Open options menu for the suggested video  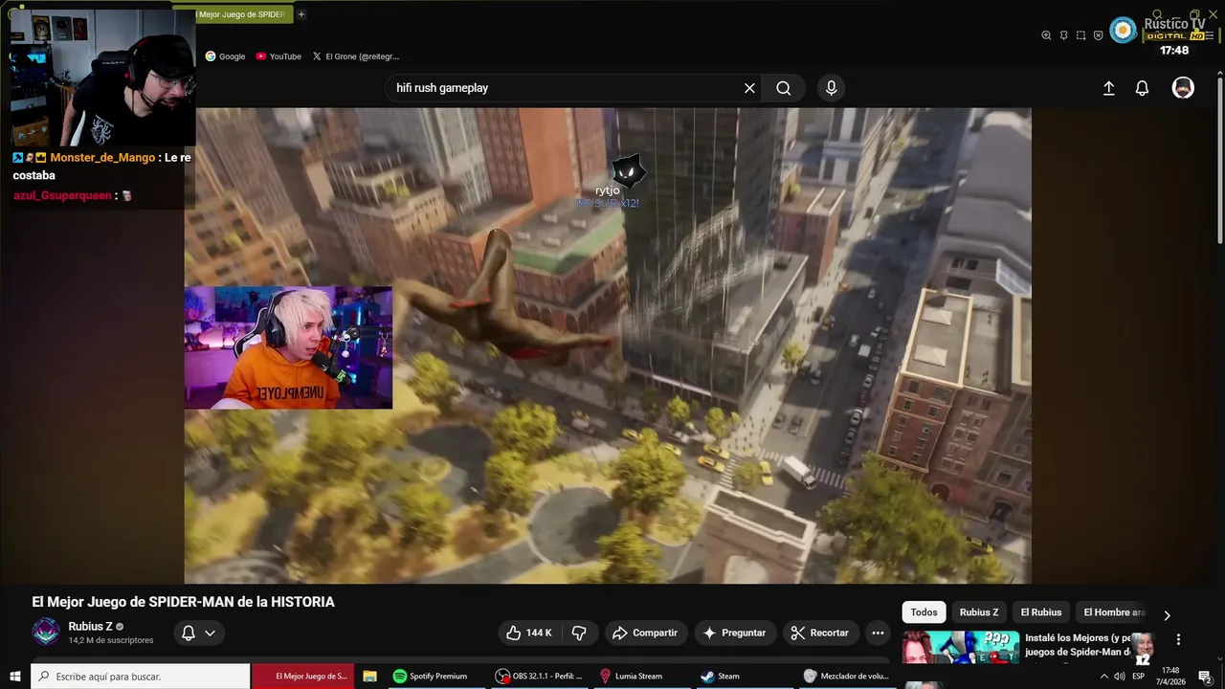coord(1178,639)
